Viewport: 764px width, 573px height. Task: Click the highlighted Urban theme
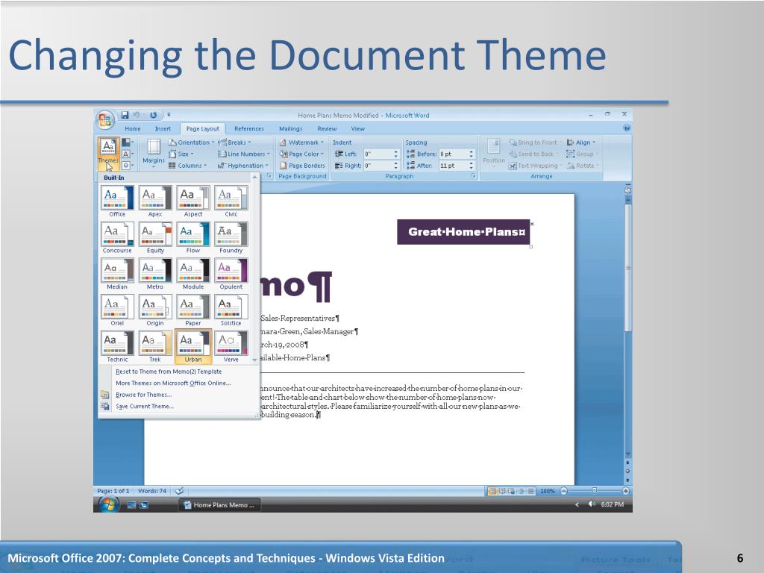tap(193, 346)
